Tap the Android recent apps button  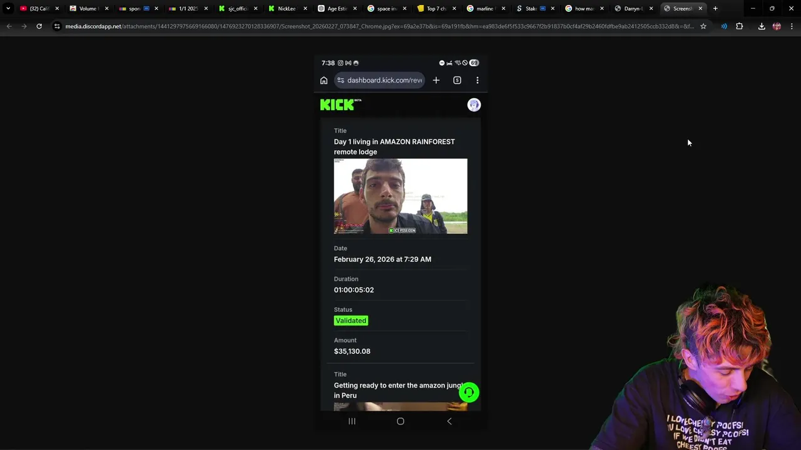pos(352,421)
